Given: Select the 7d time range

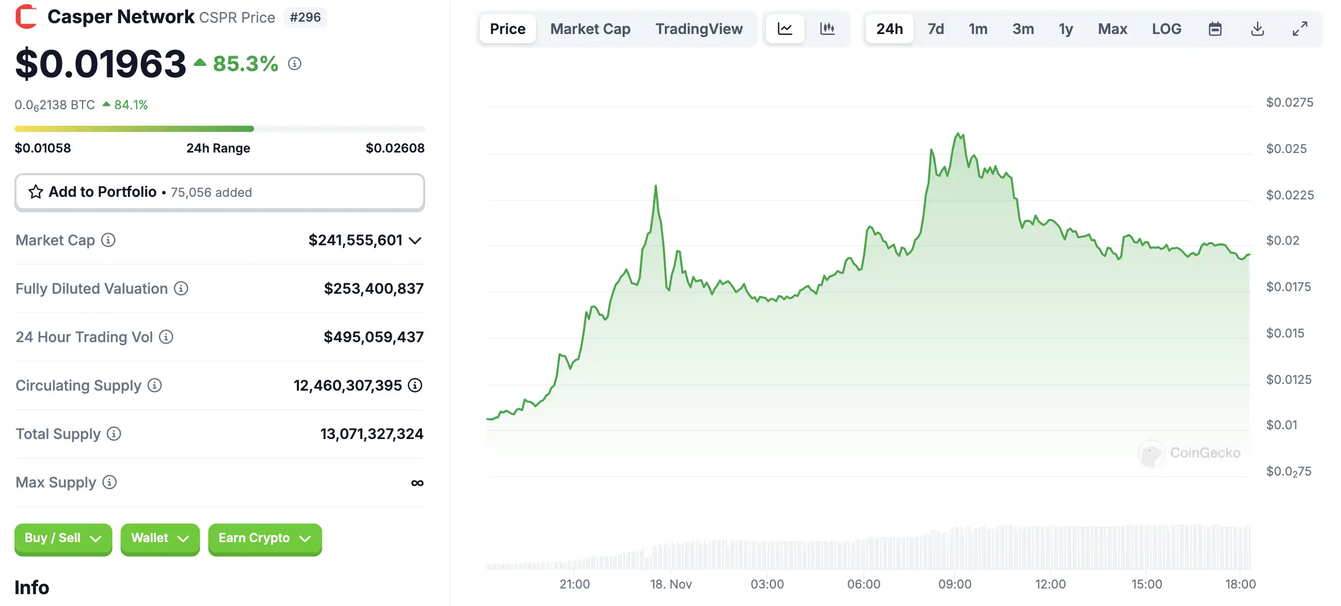Looking at the screenshot, I should click(x=935, y=29).
